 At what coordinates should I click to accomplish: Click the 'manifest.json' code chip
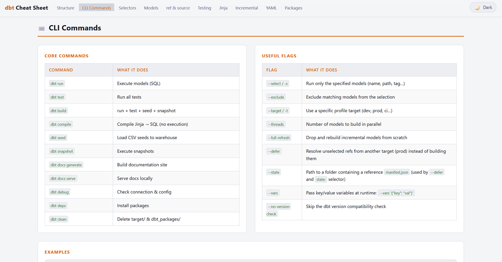[x=397, y=172]
